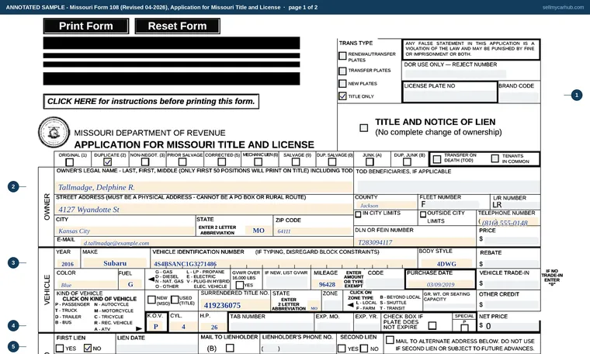Click the DLN or FEIN Number field

(x=415, y=242)
